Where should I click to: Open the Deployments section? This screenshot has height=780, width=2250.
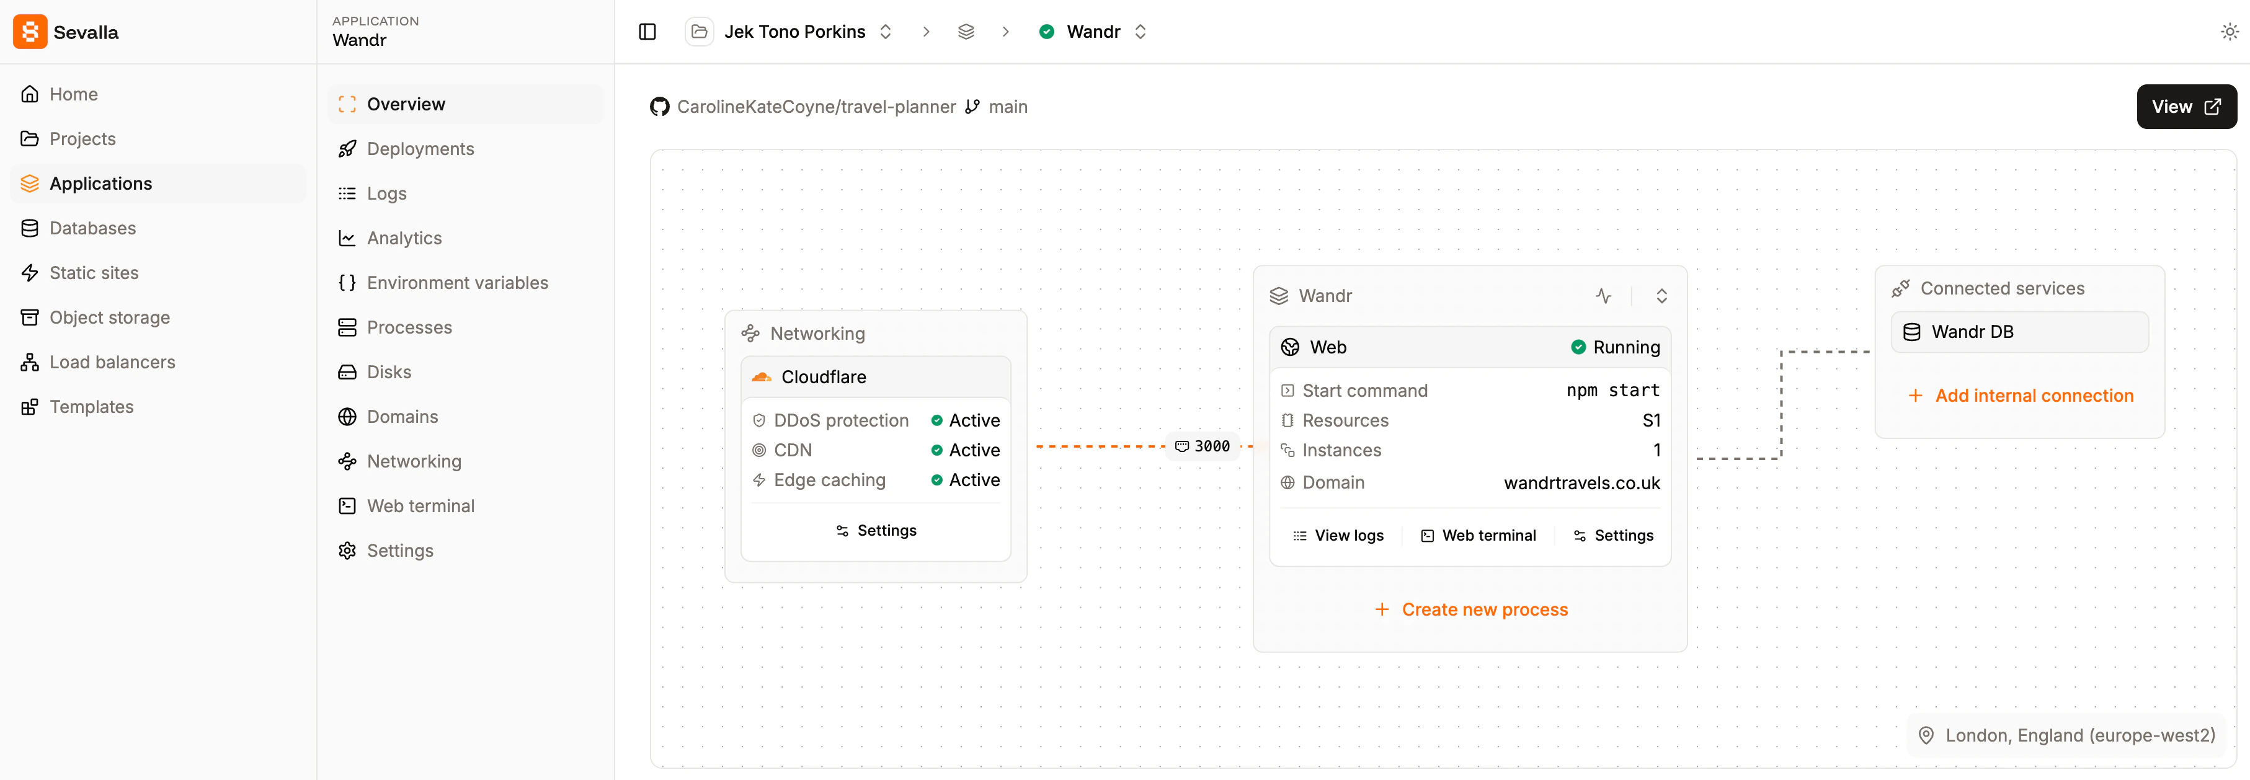[x=465, y=148]
